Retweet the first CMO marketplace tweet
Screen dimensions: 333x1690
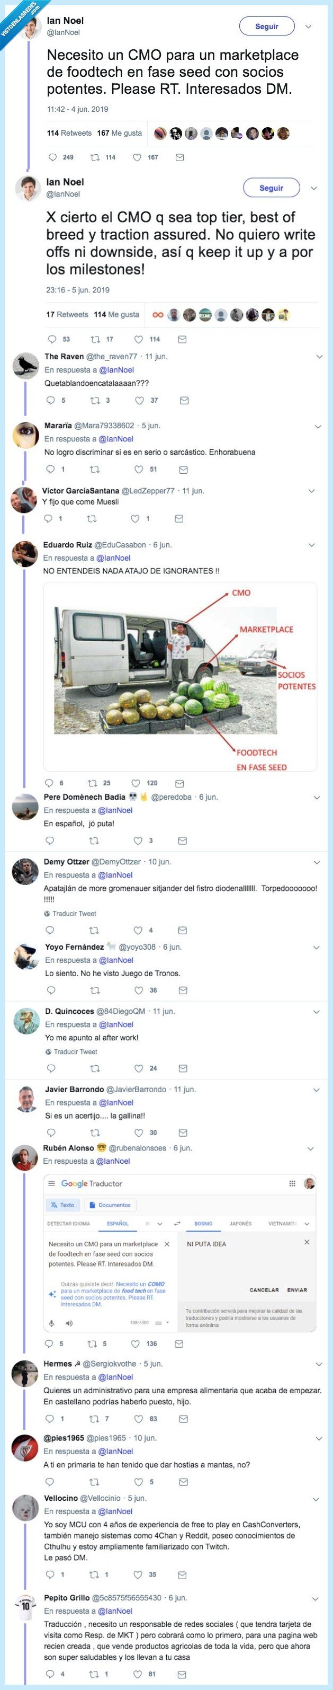click(x=95, y=157)
